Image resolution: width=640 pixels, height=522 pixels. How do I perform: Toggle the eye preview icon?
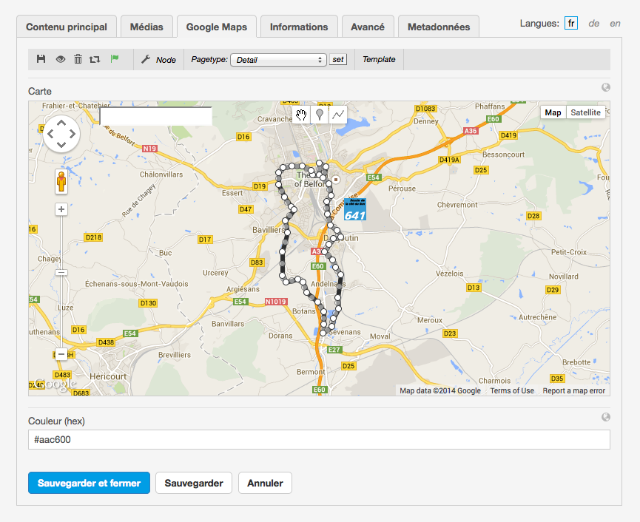coord(60,59)
